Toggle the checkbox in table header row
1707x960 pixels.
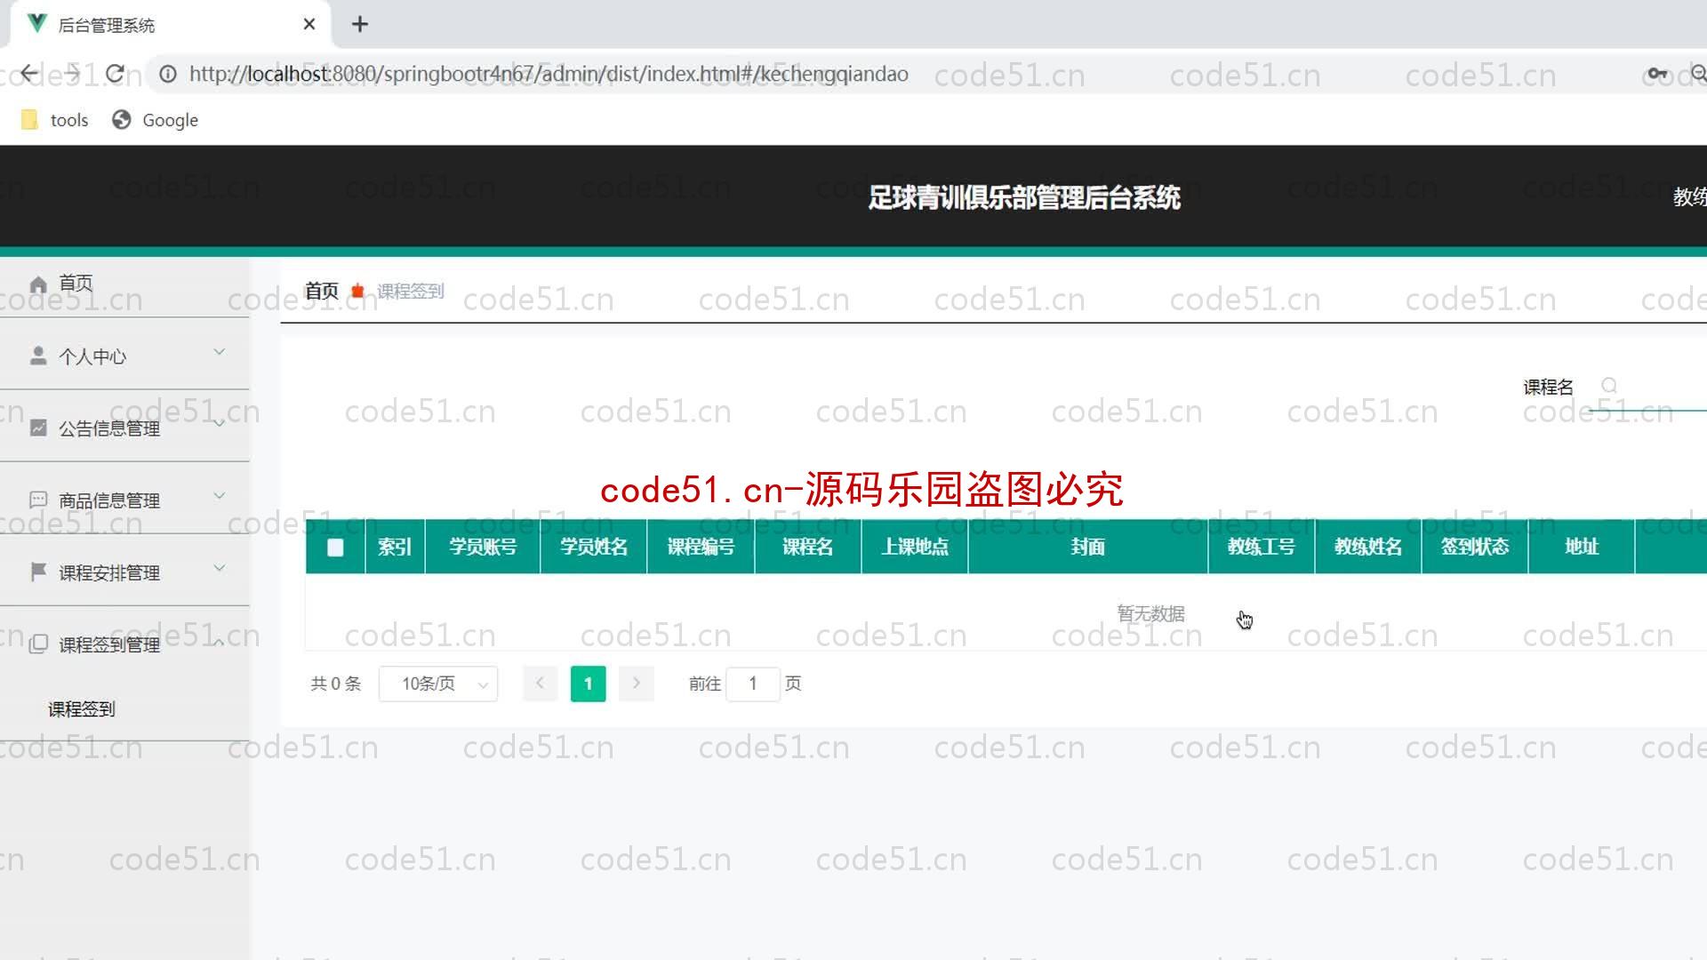334,547
